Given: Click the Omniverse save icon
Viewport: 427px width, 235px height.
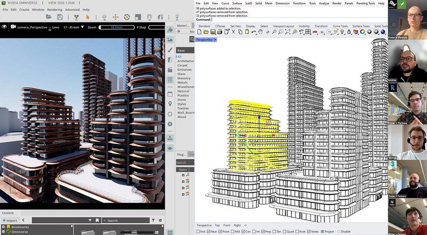Looking at the screenshot, I should click(60, 17).
